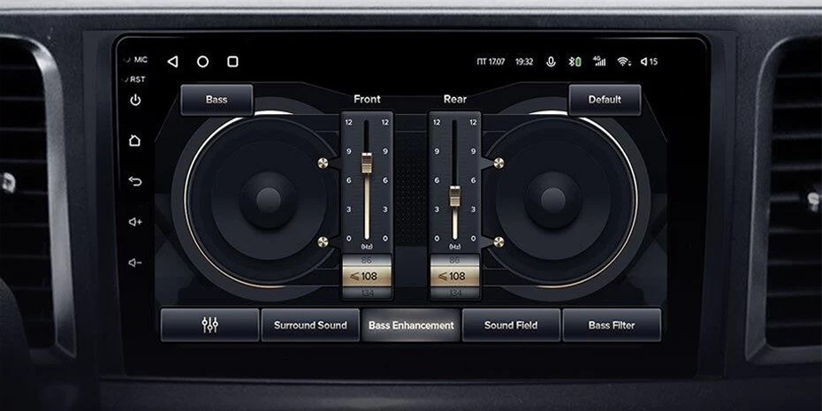822x411 pixels.
Task: Tap the Bluetooth status icon
Action: [x=575, y=62]
